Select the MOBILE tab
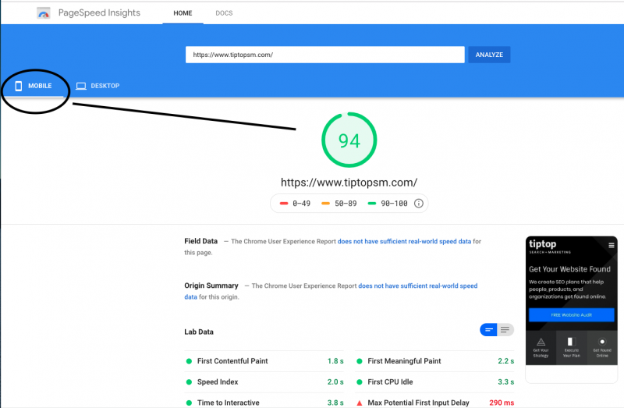This screenshot has width=624, height=408. click(34, 86)
